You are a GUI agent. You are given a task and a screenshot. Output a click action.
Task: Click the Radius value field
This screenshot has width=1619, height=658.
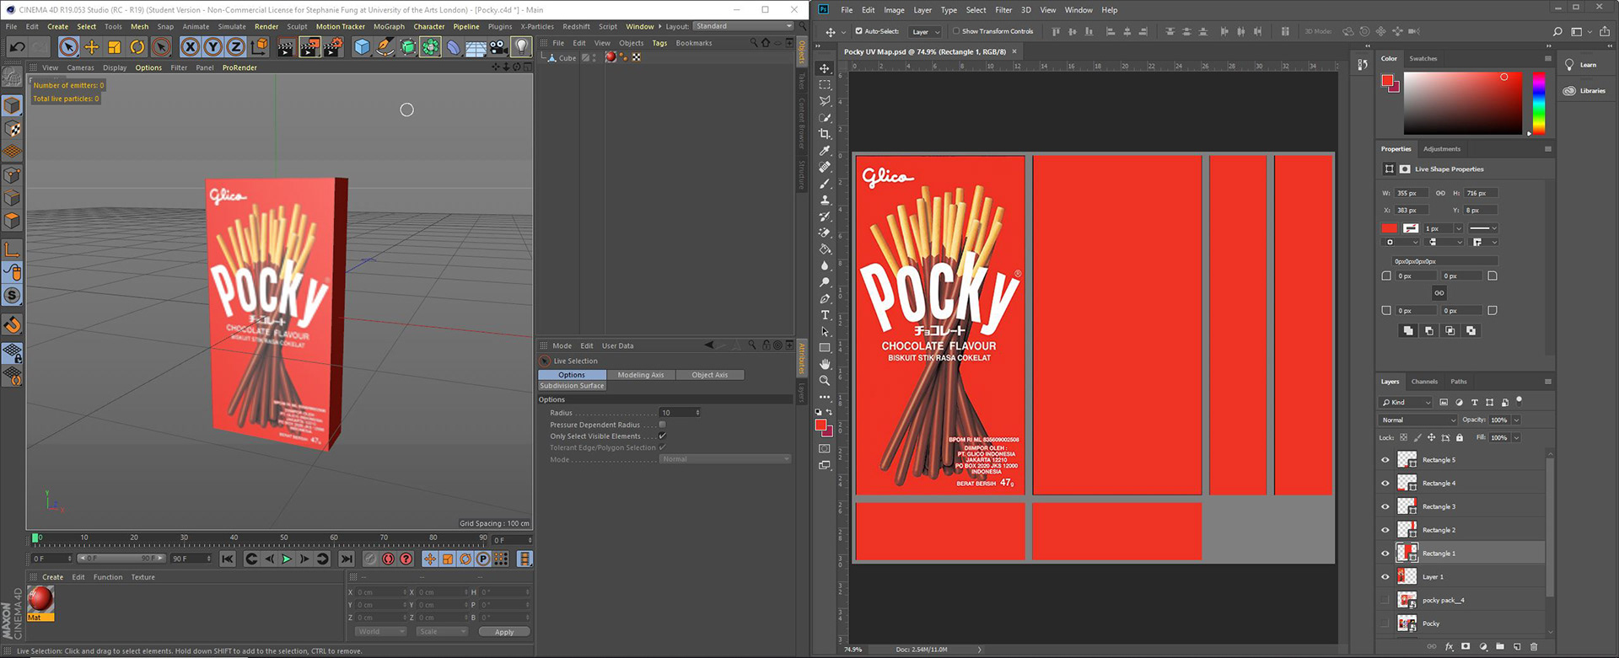[x=680, y=413]
